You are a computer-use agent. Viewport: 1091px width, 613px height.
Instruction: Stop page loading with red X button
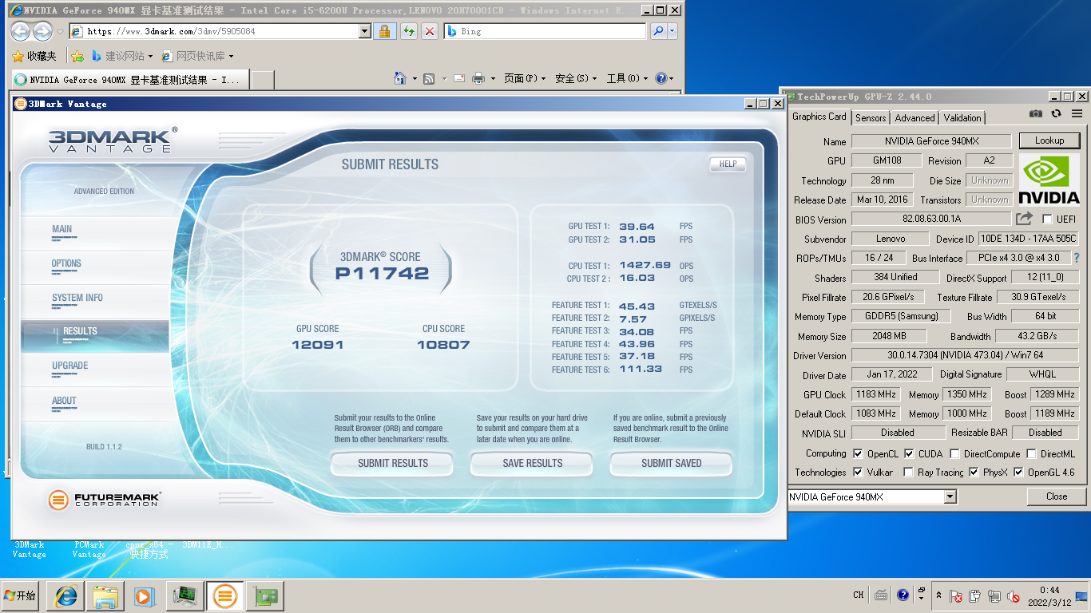[429, 31]
